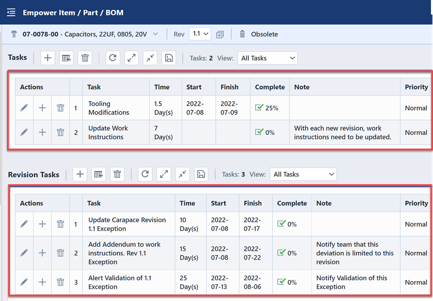The height and width of the screenshot is (301, 433).
Task: Edit the Tooling Modifications task with pencil
Action: click(24, 108)
